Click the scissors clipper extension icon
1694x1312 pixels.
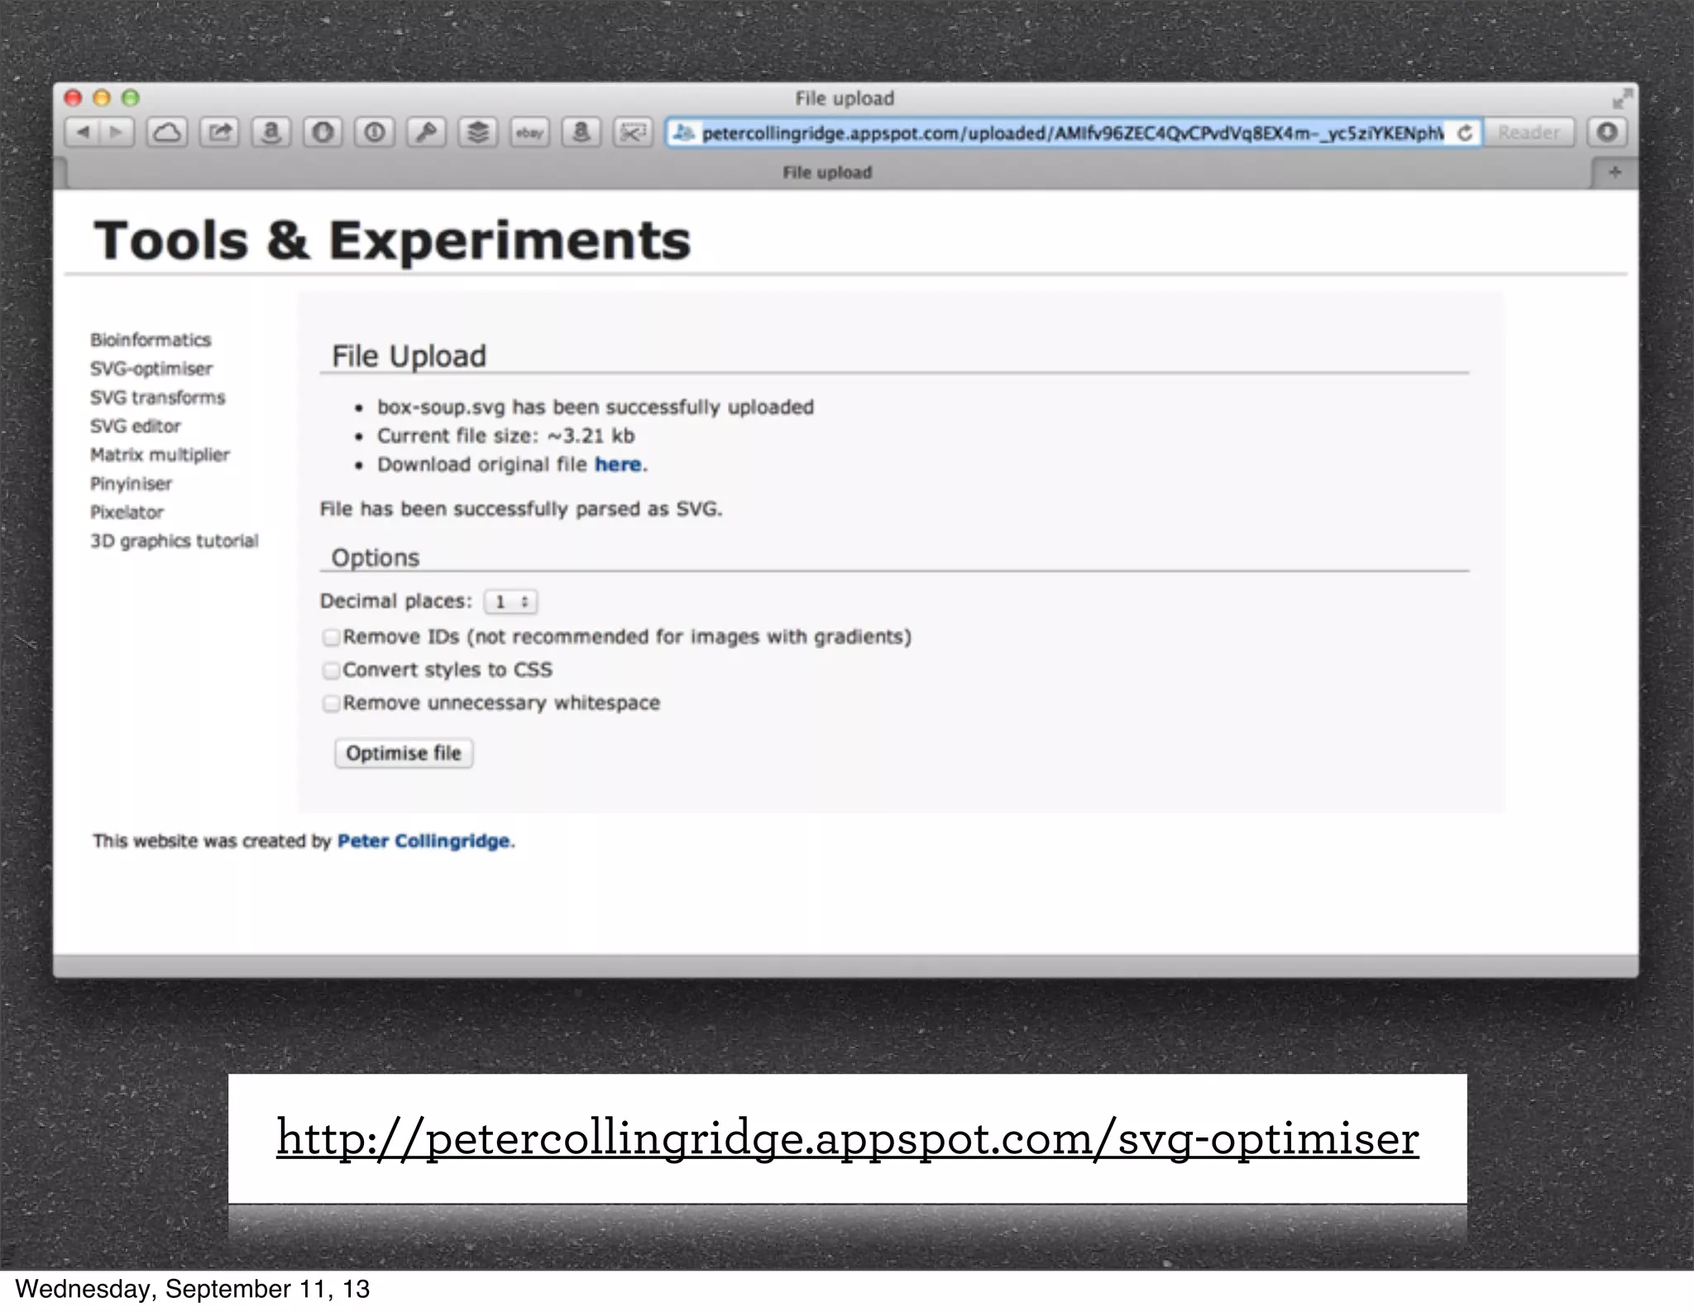coord(633,132)
